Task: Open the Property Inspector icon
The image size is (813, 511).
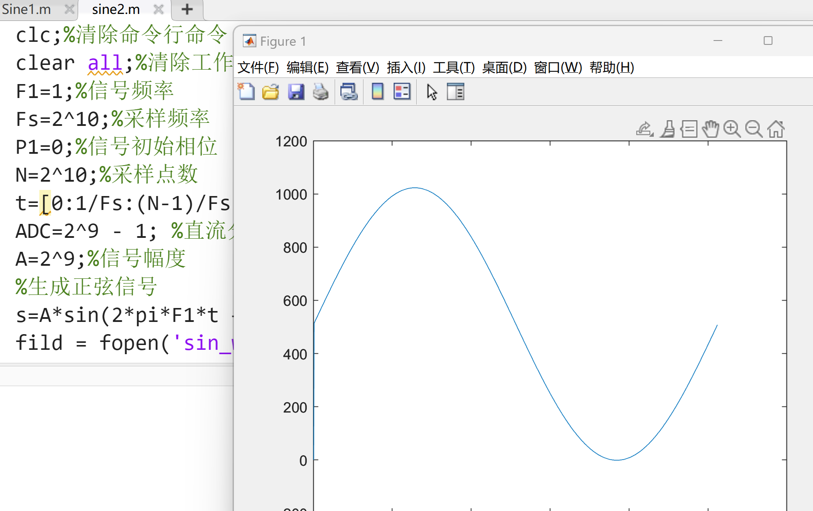Action: pos(456,92)
